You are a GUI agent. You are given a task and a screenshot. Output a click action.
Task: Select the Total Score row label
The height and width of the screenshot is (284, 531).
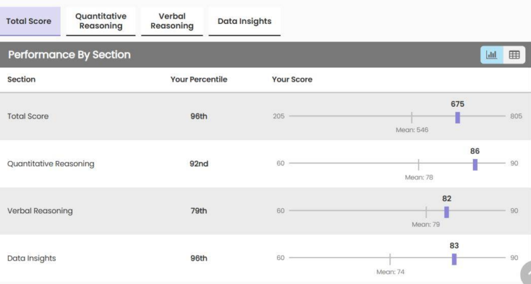click(28, 116)
